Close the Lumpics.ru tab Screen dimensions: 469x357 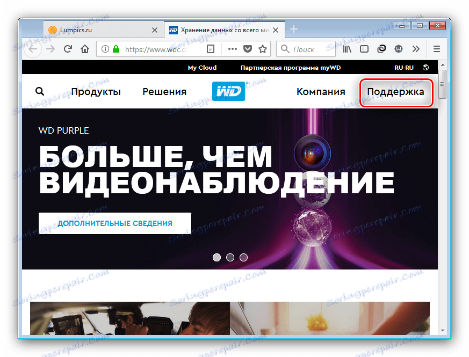[155, 30]
